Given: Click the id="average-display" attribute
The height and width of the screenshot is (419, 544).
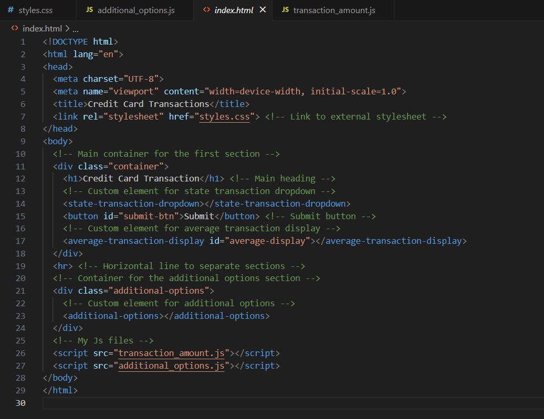Looking at the screenshot, I should (x=259, y=241).
